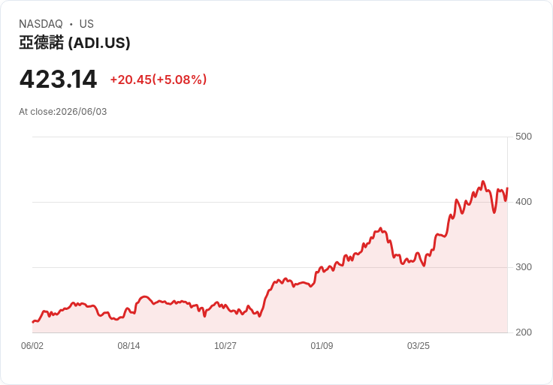Click the US country label in header
The width and height of the screenshot is (553, 385).
[86, 24]
